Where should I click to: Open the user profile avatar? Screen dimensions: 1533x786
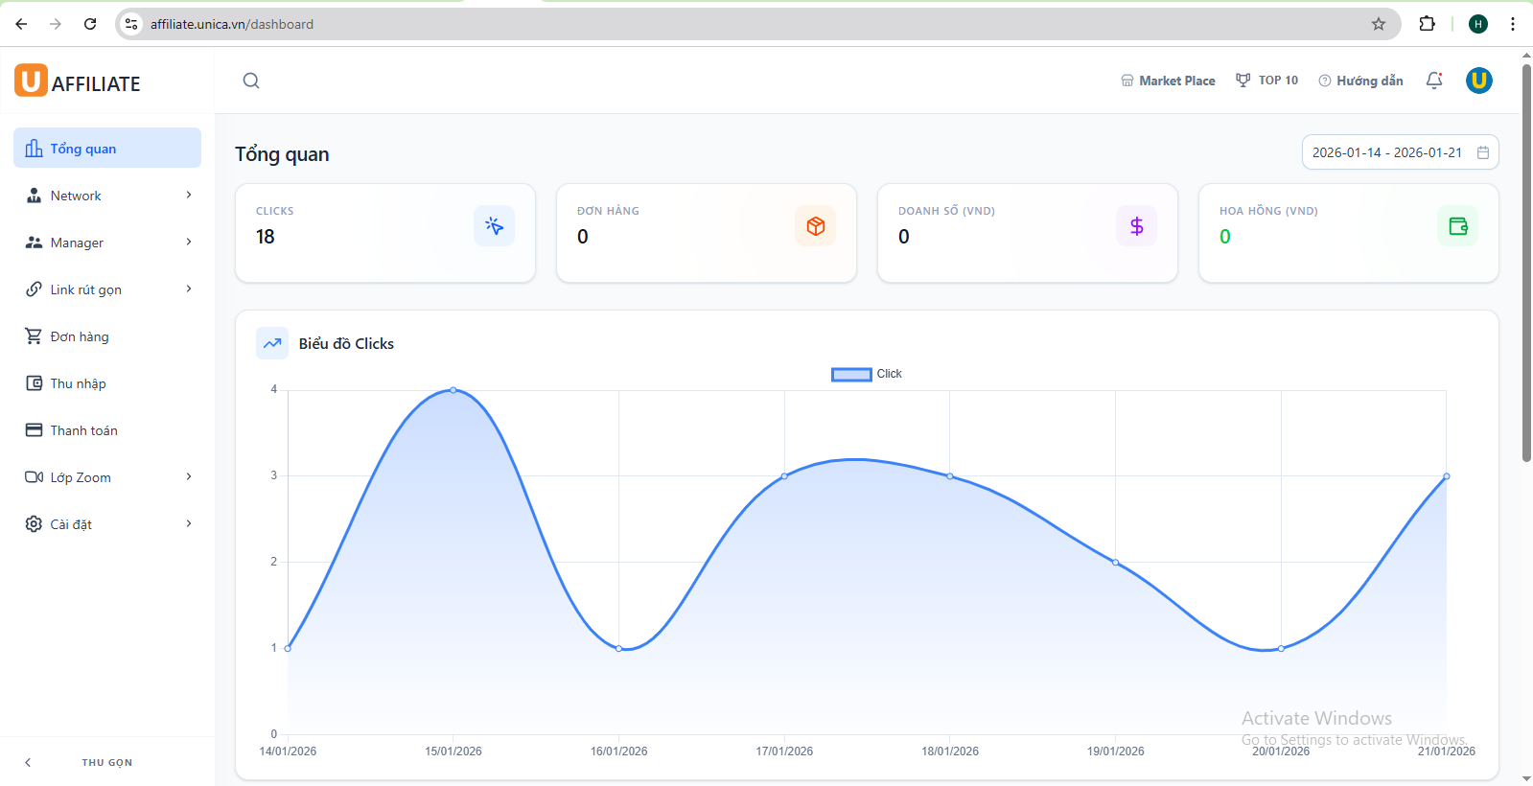pyautogui.click(x=1478, y=81)
